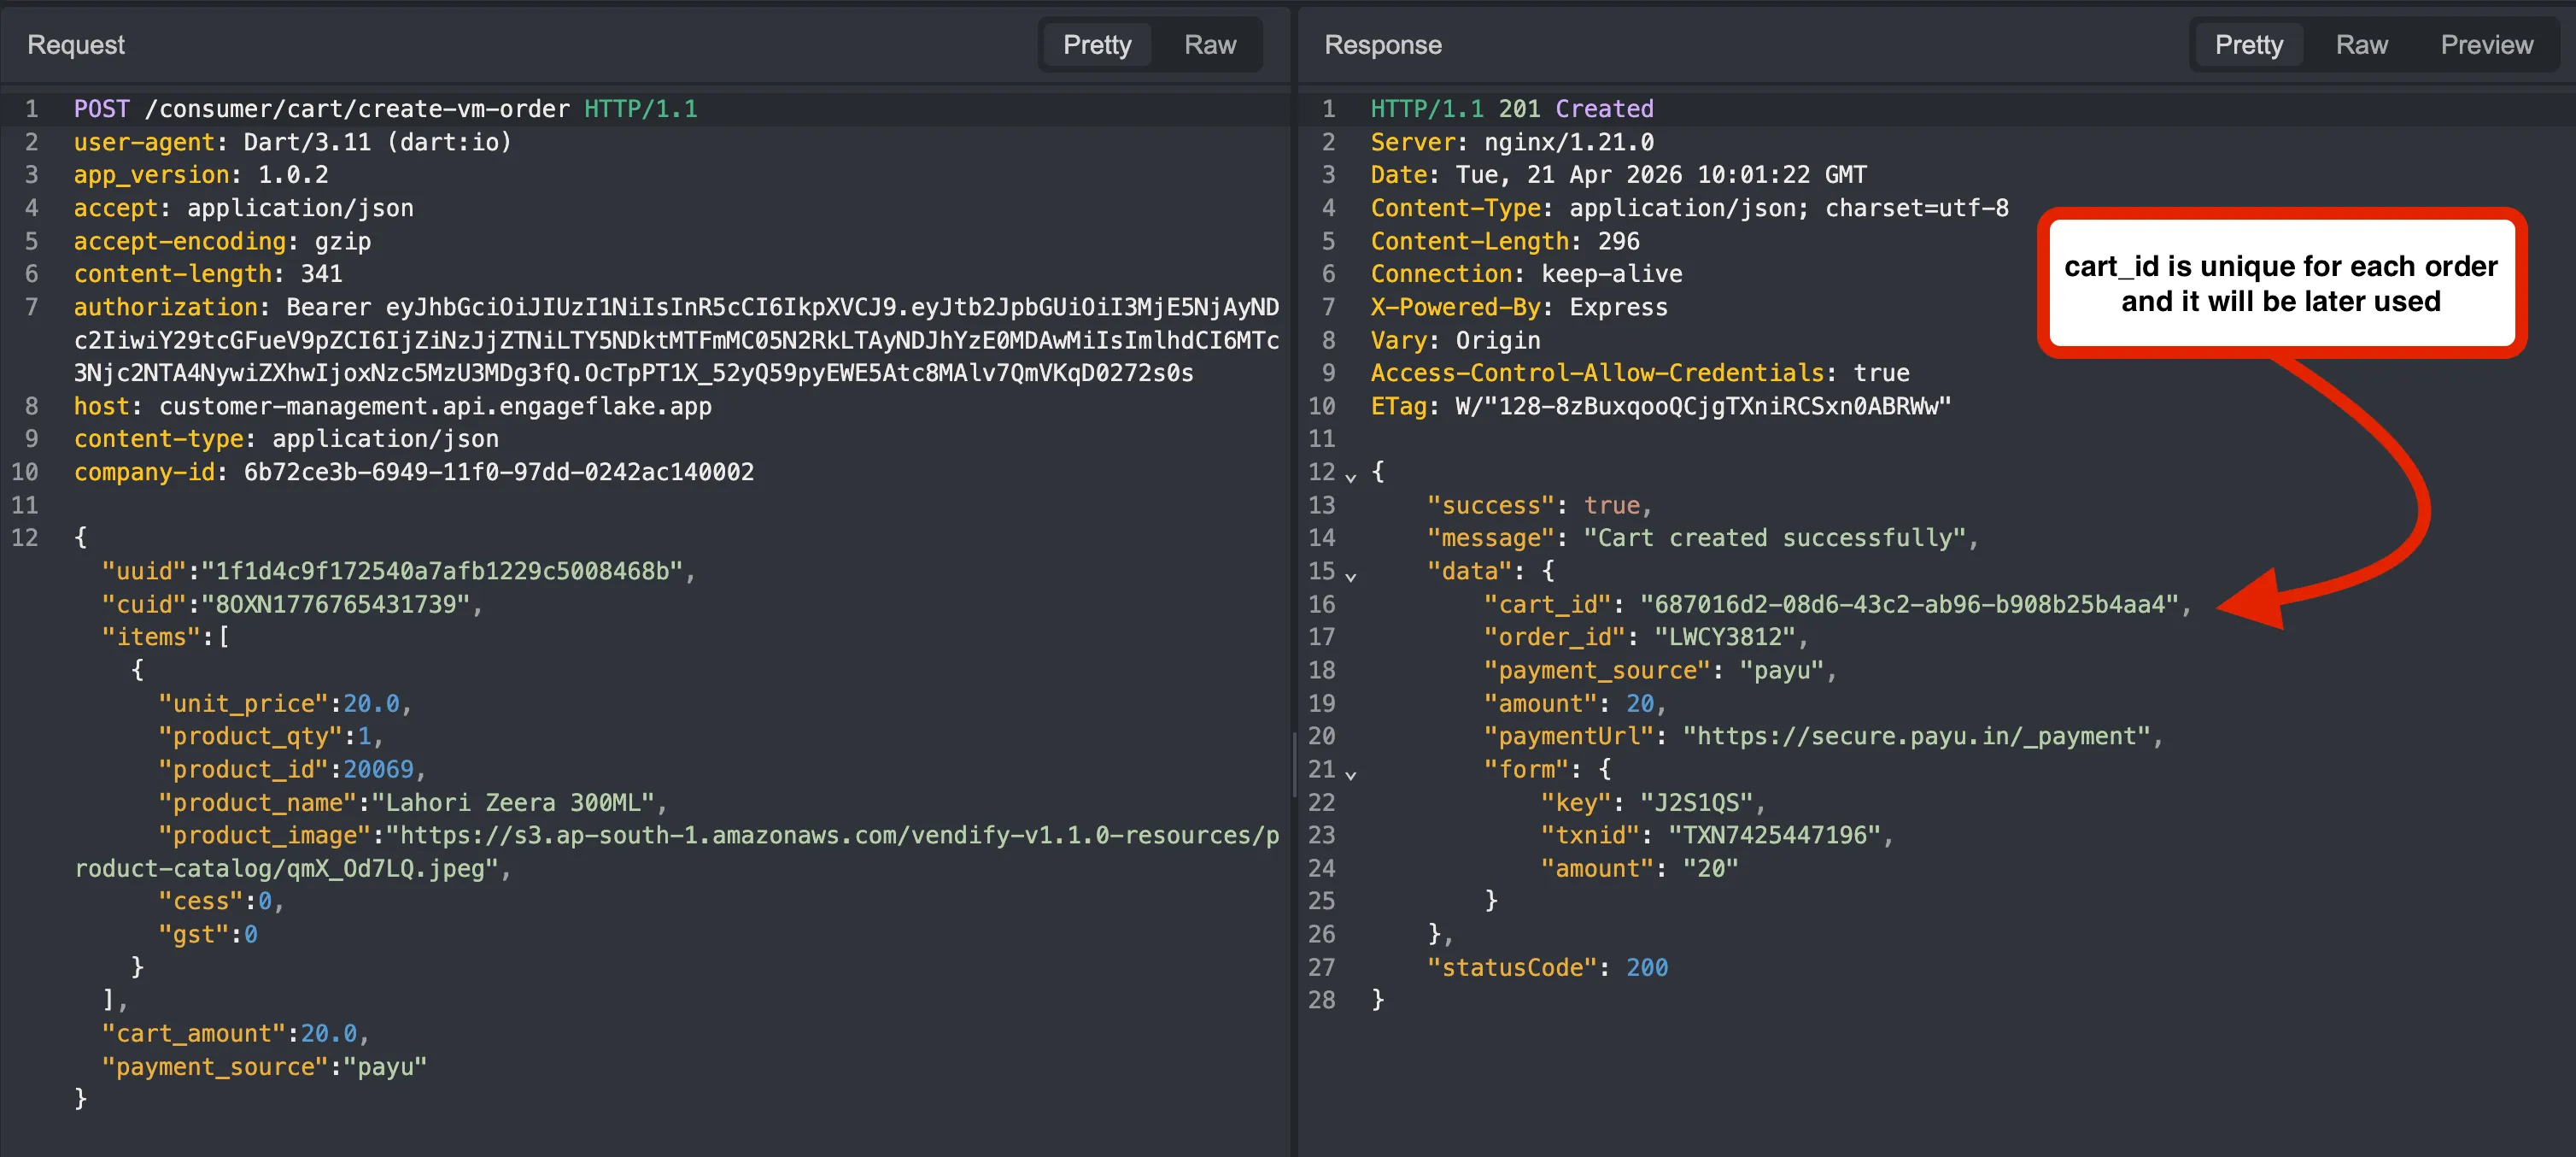Switch Response view to Raw
Image resolution: width=2576 pixels, height=1157 pixels.
coord(2360,45)
